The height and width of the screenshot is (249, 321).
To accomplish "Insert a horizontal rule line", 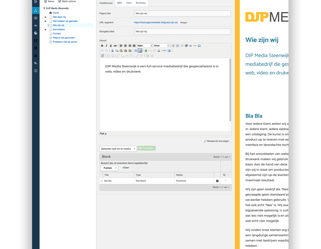I will click(x=195, y=46).
